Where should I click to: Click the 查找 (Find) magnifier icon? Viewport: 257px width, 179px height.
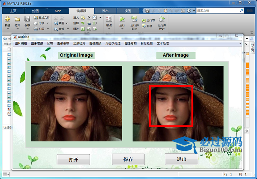pos(56,29)
